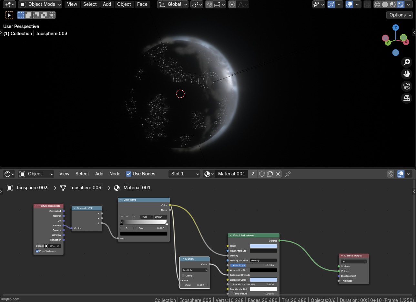The width and height of the screenshot is (416, 302).
Task: Duplicate material with new material icon
Action: (270, 174)
